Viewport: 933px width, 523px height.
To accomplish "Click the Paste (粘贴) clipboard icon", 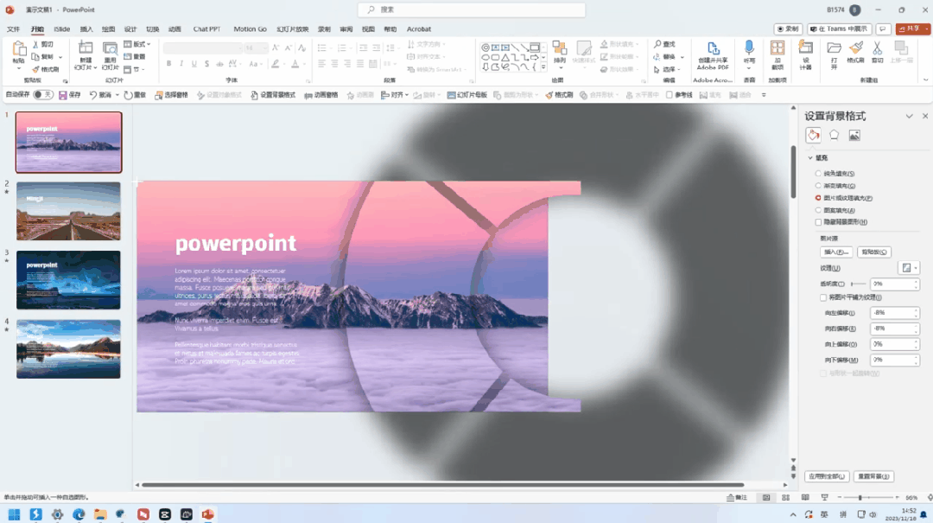I will point(19,50).
